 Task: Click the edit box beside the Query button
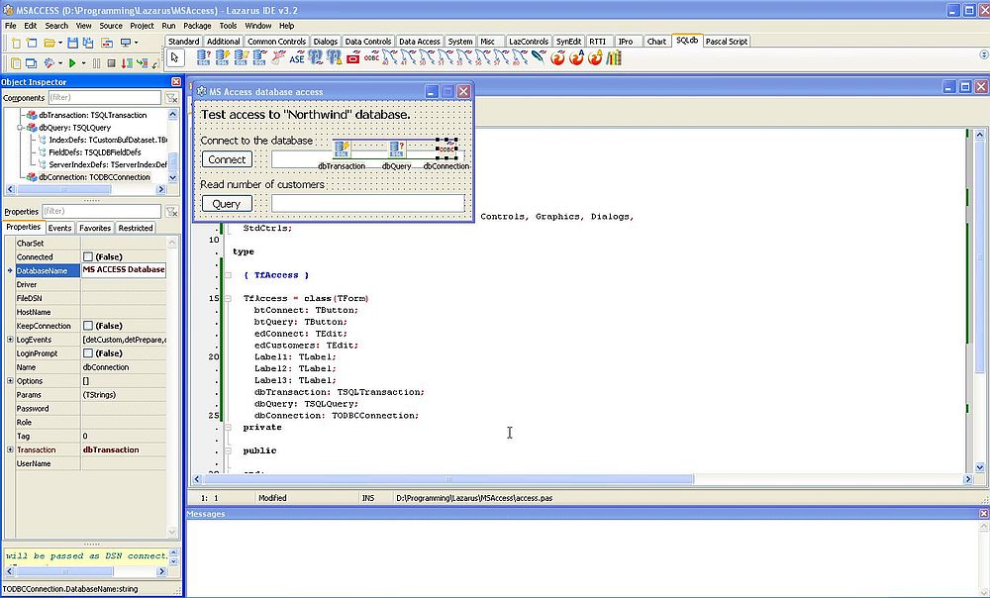point(368,203)
